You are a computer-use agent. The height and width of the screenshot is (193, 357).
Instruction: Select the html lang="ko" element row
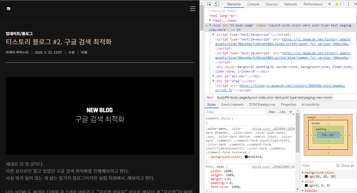pos(224,16)
